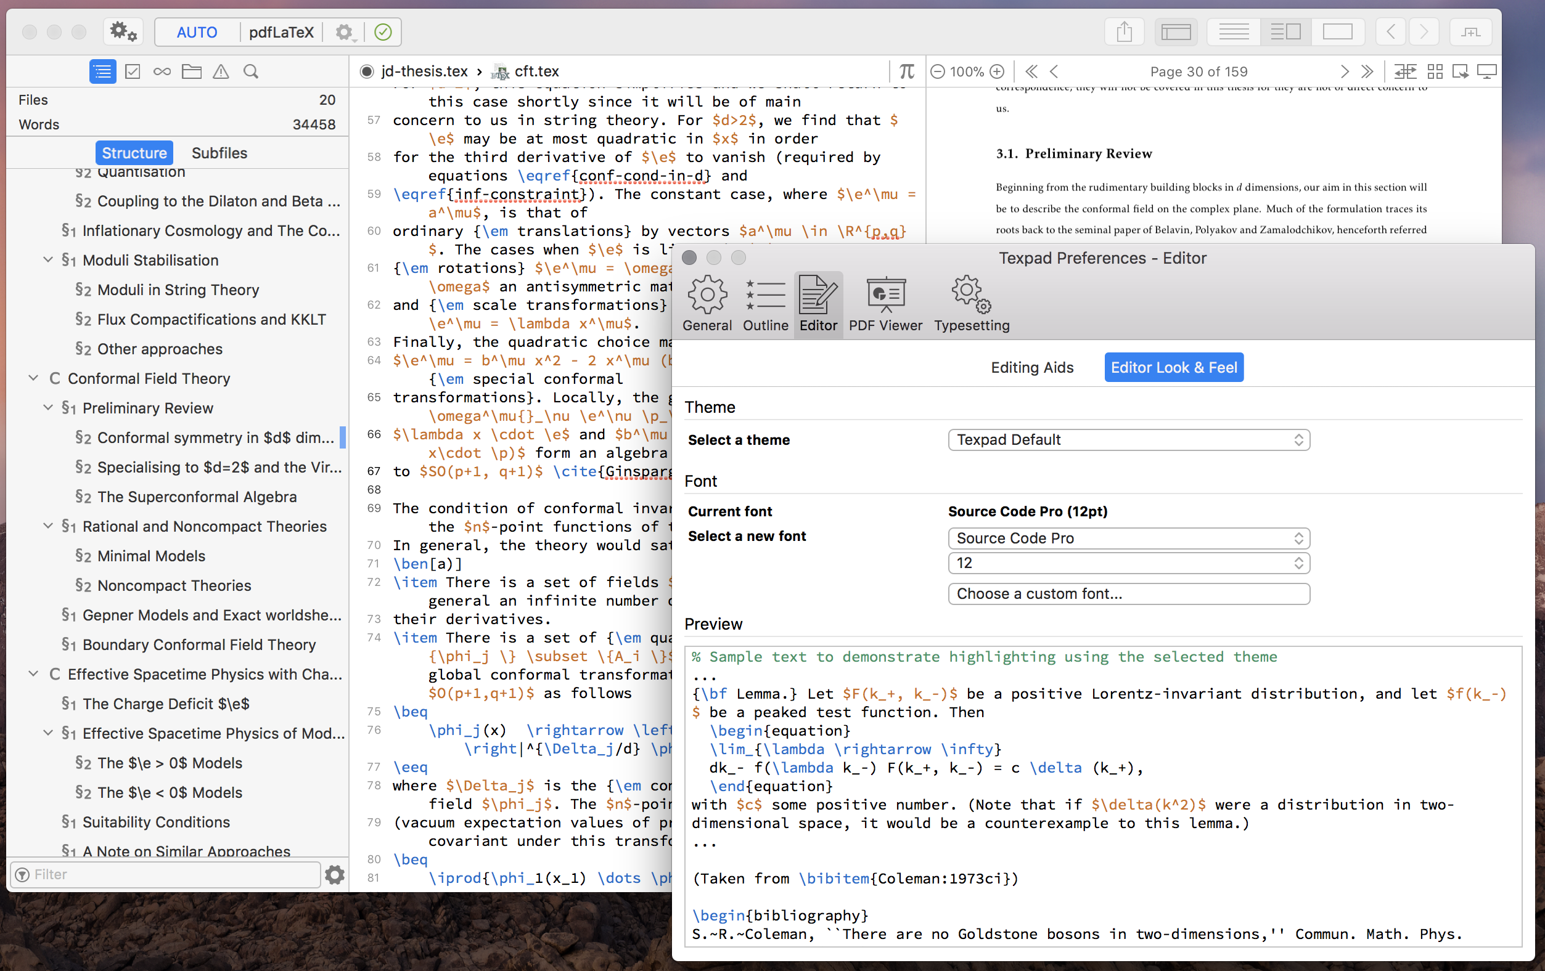This screenshot has width=1545, height=971.
Task: Toggle the AUTO typeset mode
Action: point(196,32)
